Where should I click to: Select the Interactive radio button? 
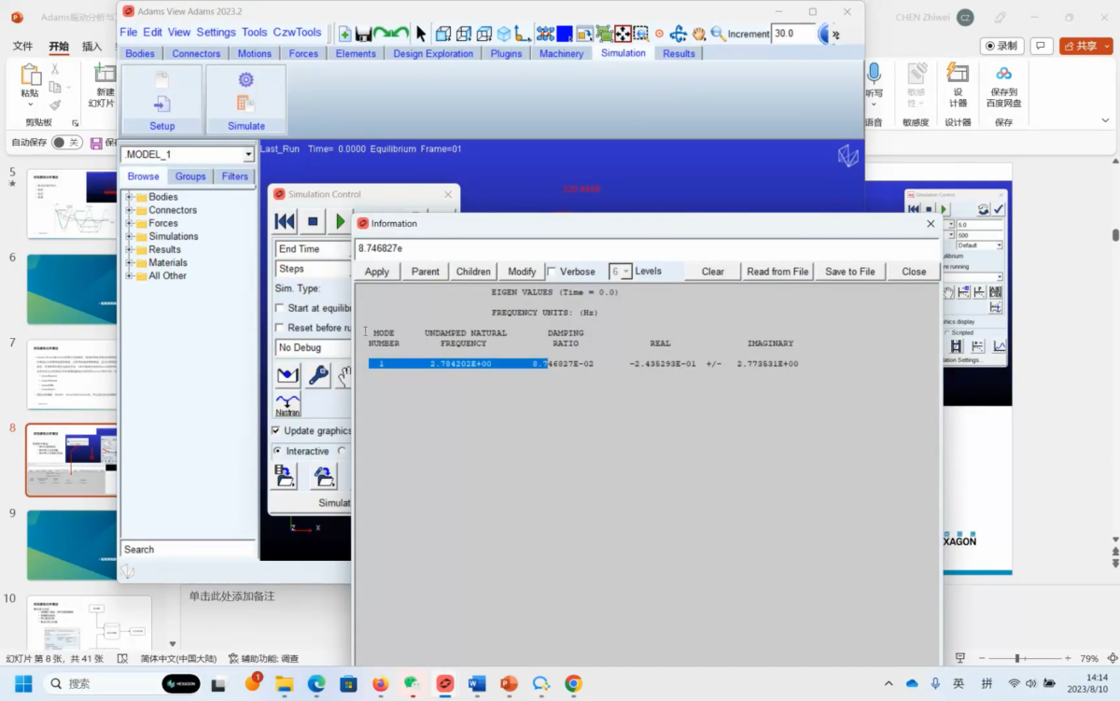[278, 451]
